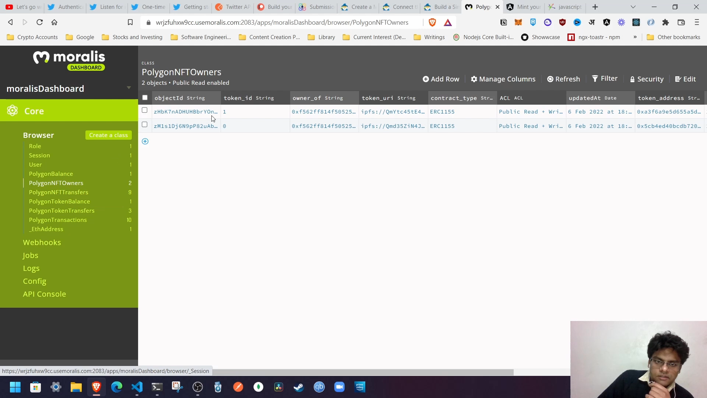Click the objectId cell zHbK7nADHUHBbrYOn
707x398 pixels.
tap(186, 112)
